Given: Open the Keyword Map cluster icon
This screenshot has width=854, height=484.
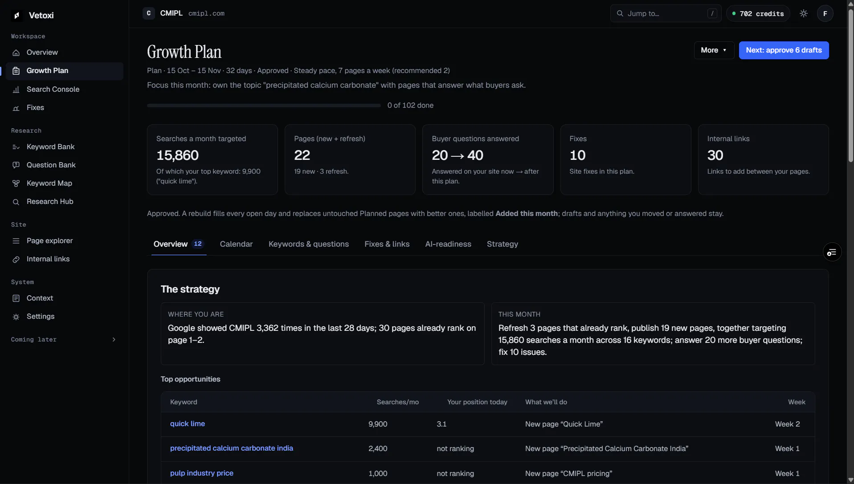Looking at the screenshot, I should pos(16,183).
